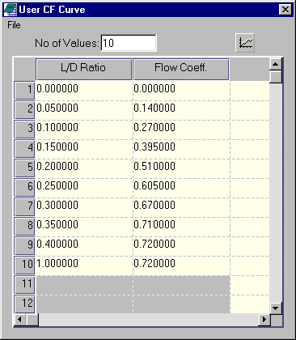
Task: Click Flow Coeff. cell 0.395000
Action: (181, 149)
